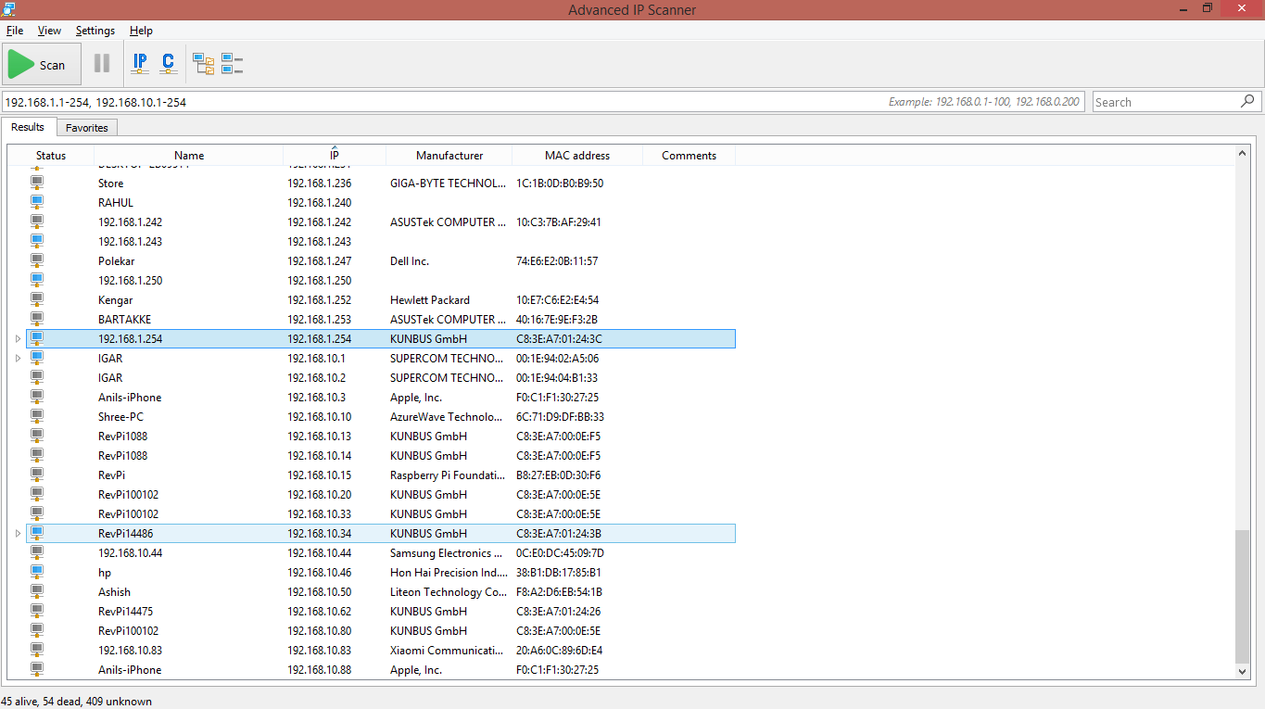Click the IP range input field
Screen dimensions: 1265x709
click(x=543, y=102)
